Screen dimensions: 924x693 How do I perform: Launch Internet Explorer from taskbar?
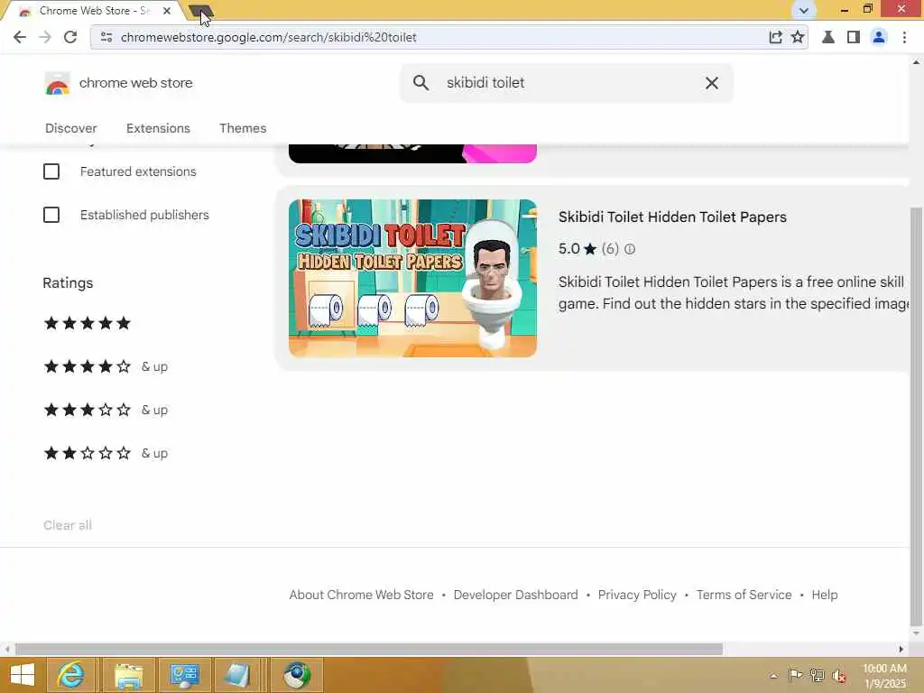(x=70, y=675)
